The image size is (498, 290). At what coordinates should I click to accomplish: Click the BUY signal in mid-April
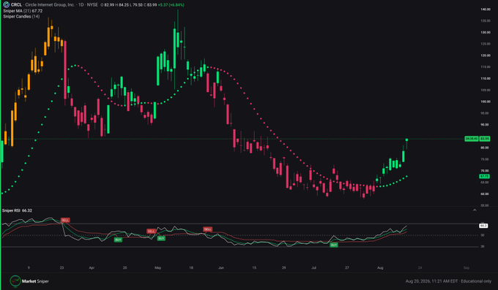[118, 240]
